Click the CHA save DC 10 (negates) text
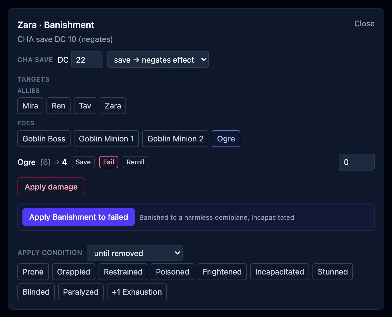The image size is (392, 317). (65, 39)
